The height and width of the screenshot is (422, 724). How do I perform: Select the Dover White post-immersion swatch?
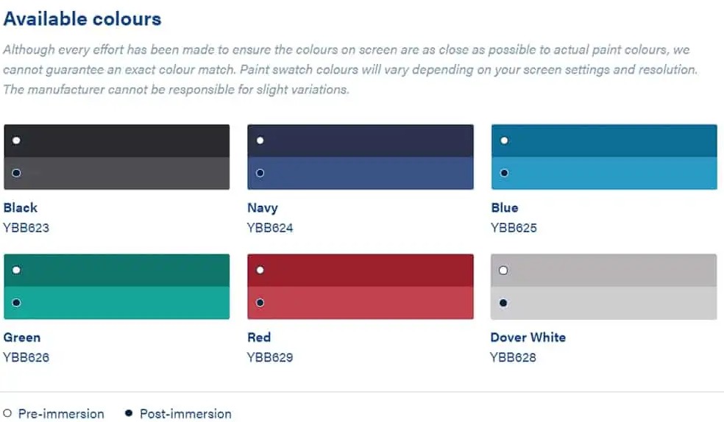click(604, 303)
